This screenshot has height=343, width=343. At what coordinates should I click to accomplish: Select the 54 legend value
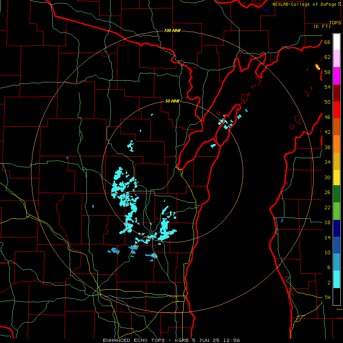tap(327, 87)
